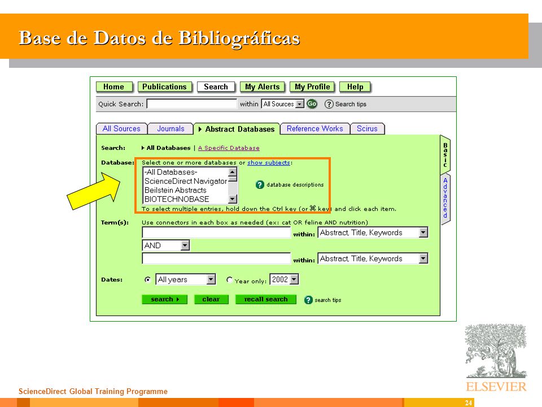Image resolution: width=542 pixels, height=407 pixels.
Task: Click the database list scroll up arrow
Action: pyautogui.click(x=232, y=172)
